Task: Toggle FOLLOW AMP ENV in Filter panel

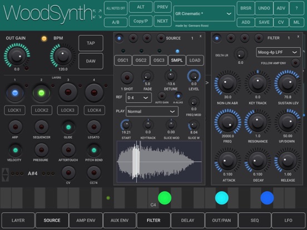Action: pos(295,63)
